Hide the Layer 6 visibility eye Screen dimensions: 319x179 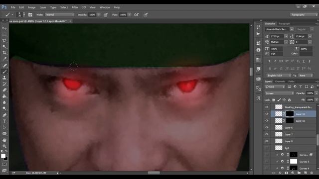coord(267,127)
